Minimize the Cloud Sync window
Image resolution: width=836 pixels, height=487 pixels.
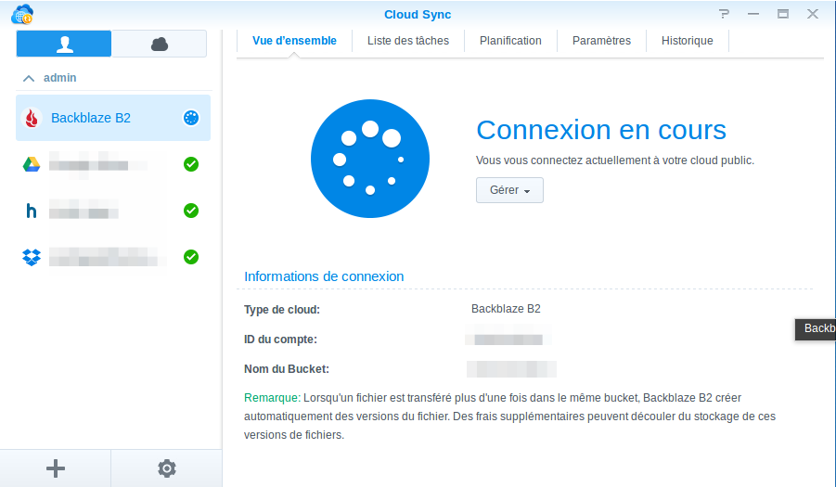click(753, 15)
